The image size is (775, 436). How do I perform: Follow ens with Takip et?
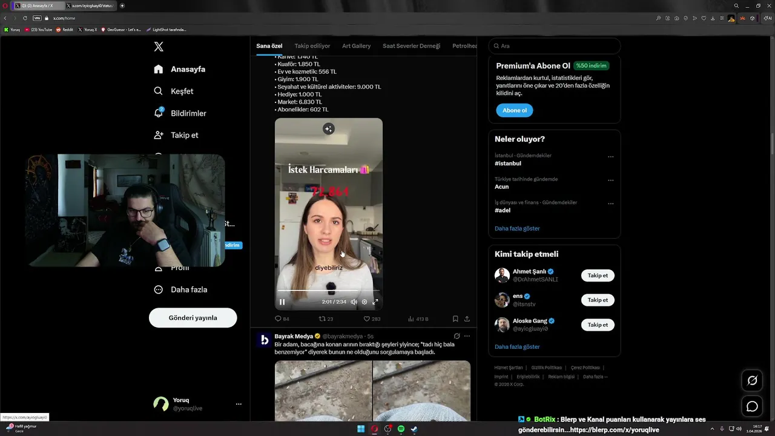click(598, 300)
